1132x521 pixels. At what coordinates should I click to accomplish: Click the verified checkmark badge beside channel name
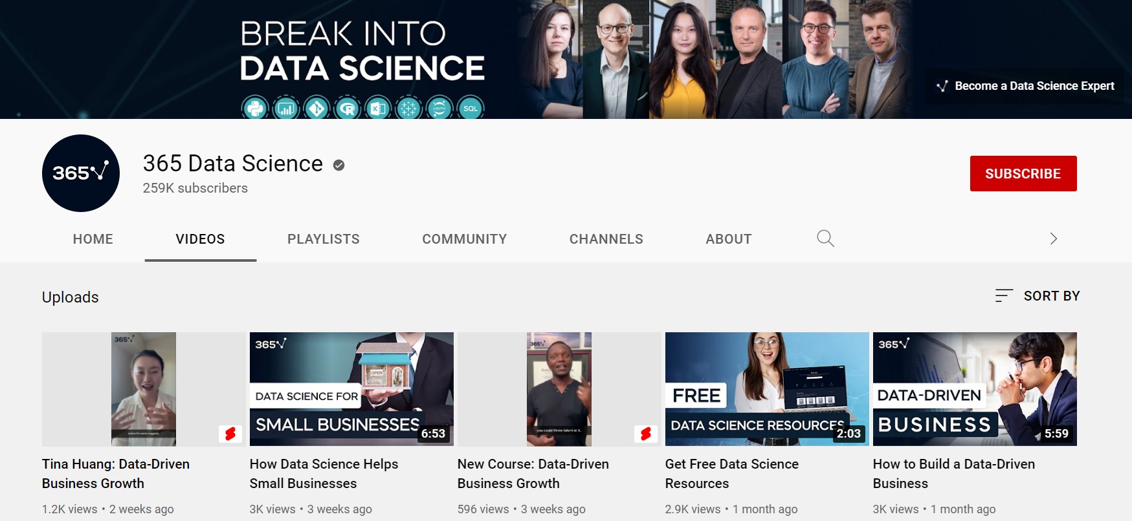338,165
